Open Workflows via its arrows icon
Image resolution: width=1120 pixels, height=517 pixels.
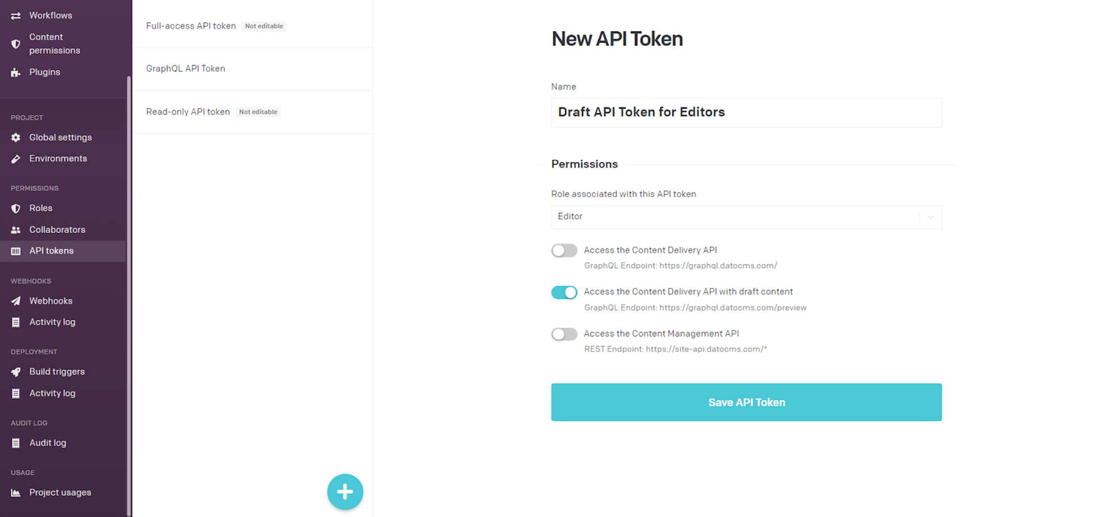click(x=16, y=16)
